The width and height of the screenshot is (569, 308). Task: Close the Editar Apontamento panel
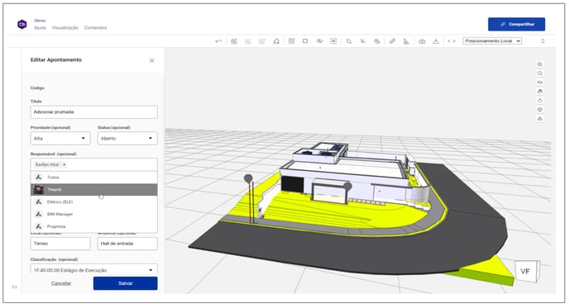[x=151, y=60]
